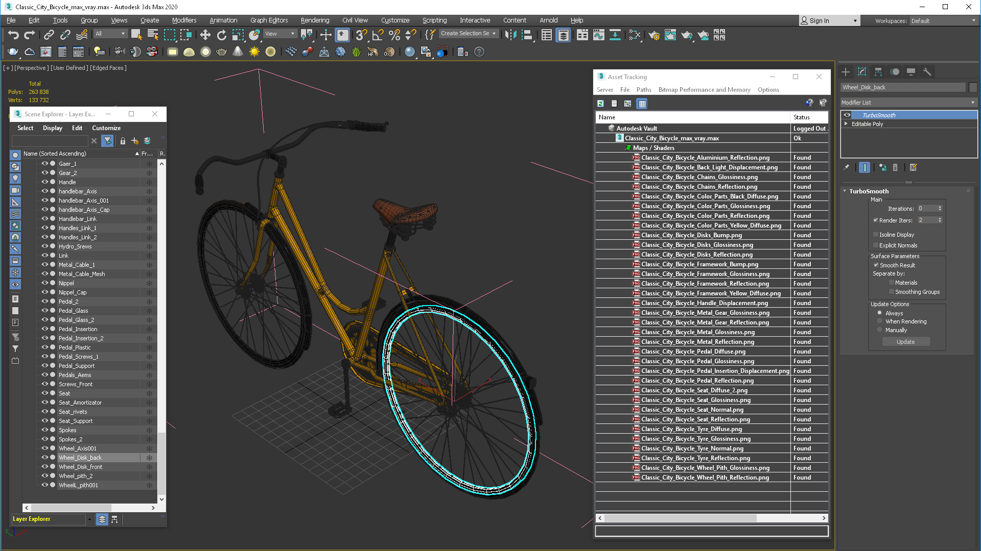
Task: Open Schematic View from toolbar
Action: [615, 35]
